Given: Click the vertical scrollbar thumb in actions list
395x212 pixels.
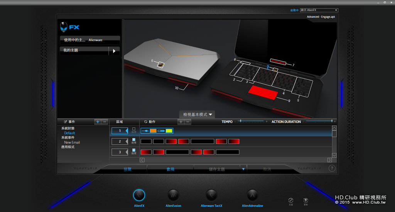Looking at the screenshot, I should click(334, 134).
